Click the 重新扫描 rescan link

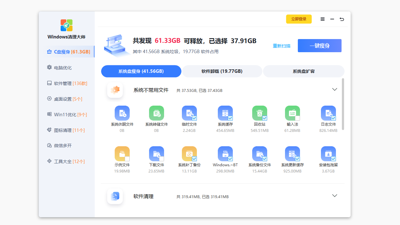(x=282, y=46)
